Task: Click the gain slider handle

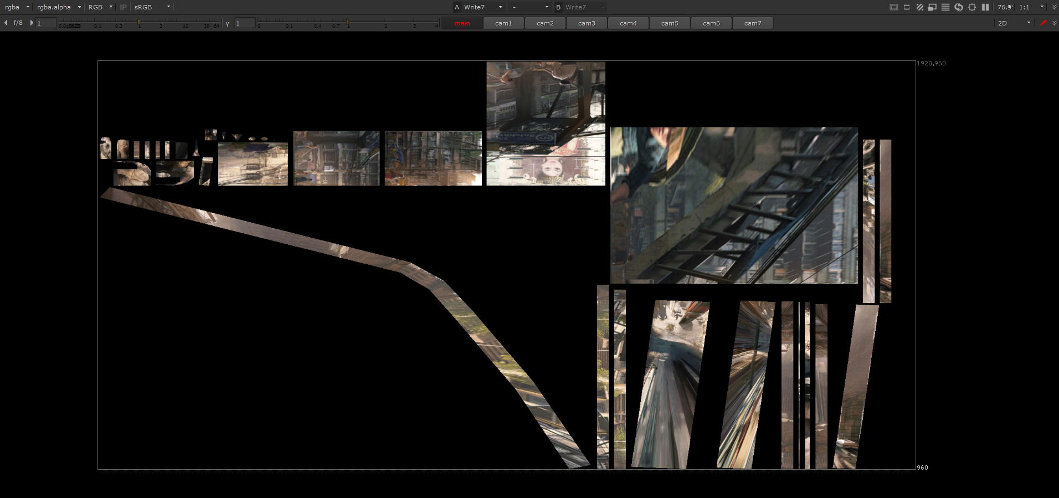Action: pos(138,22)
